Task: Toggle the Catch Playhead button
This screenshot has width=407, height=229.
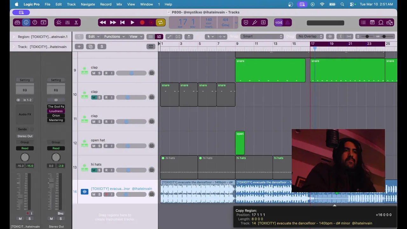Action: click(189, 37)
